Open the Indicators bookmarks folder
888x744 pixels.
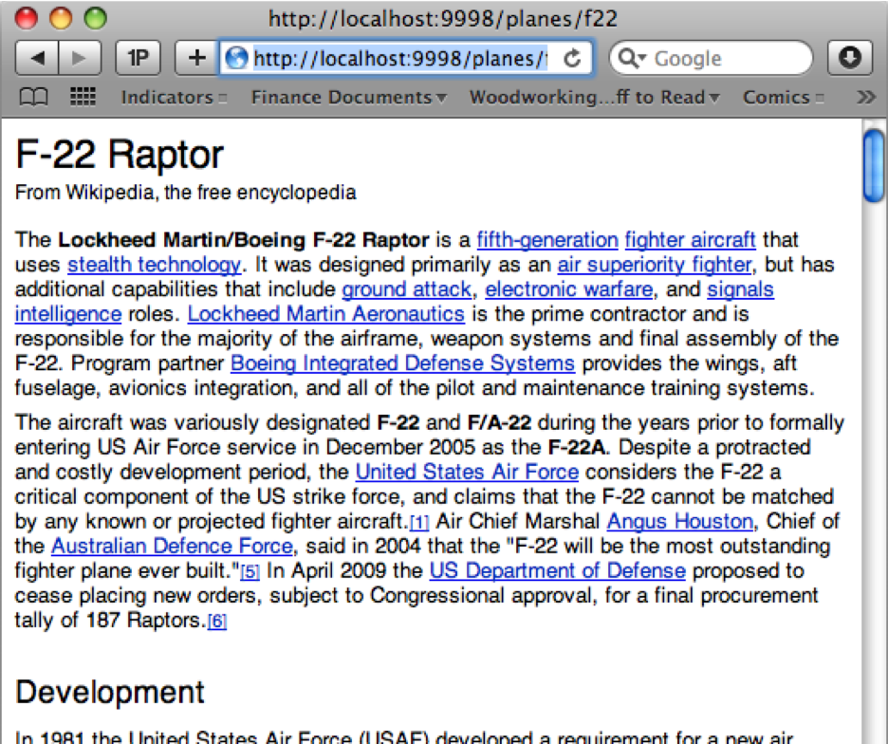coord(174,98)
